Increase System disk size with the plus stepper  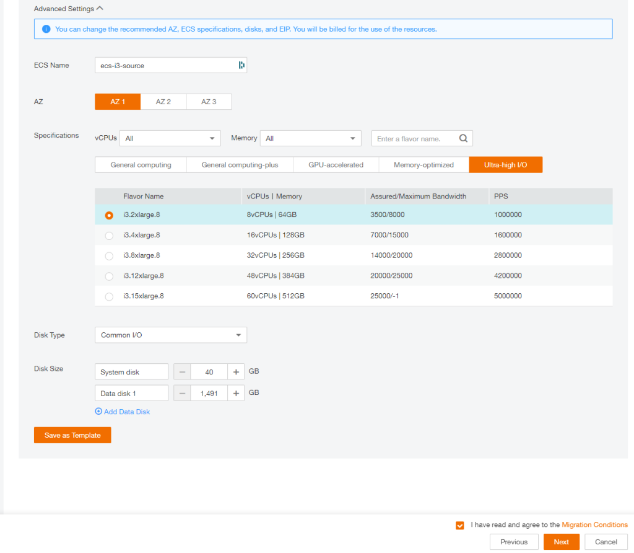click(236, 371)
